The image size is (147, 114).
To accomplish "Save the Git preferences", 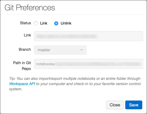I will [134, 105].
